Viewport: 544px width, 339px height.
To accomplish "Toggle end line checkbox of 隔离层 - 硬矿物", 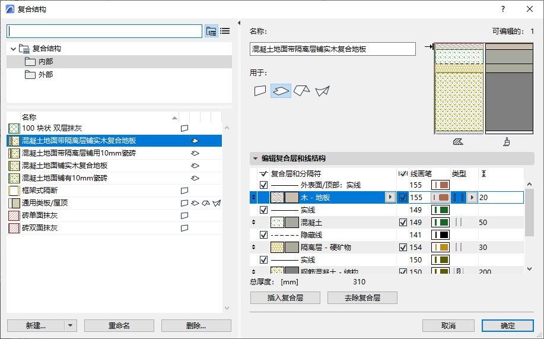I will click(403, 248).
